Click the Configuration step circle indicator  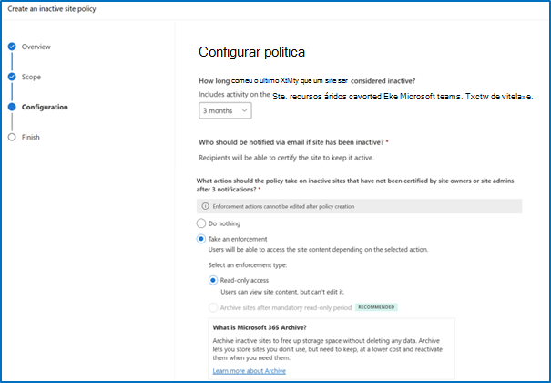[x=12, y=107]
